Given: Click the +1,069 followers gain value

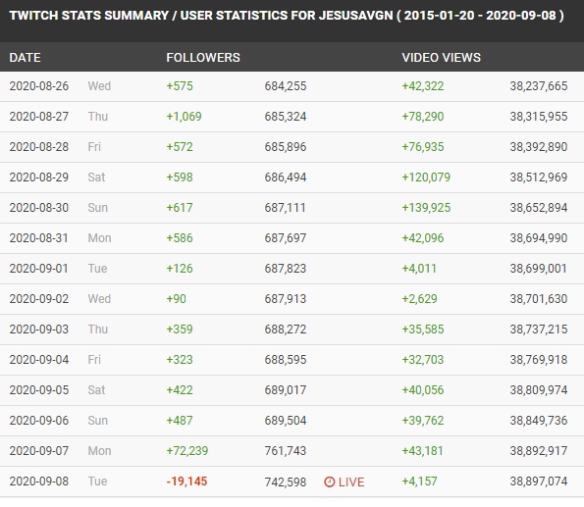Looking at the screenshot, I should click(184, 117).
